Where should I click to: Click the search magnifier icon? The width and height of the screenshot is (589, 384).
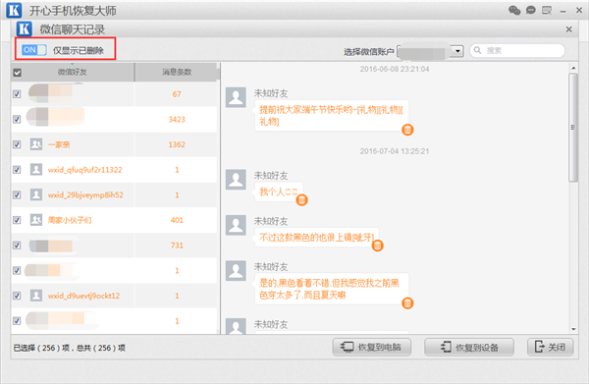[x=477, y=50]
